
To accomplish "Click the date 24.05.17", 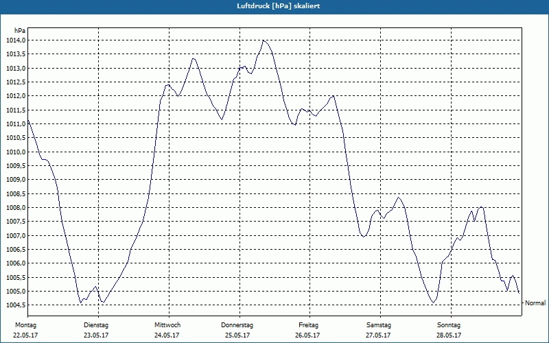I will click(167, 335).
